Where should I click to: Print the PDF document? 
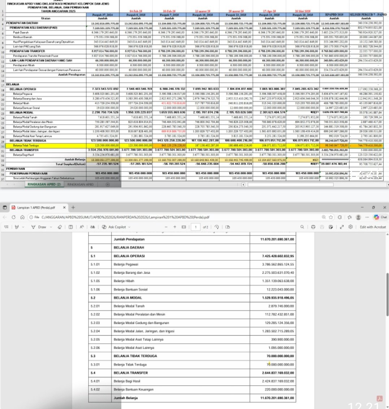pos(313,227)
